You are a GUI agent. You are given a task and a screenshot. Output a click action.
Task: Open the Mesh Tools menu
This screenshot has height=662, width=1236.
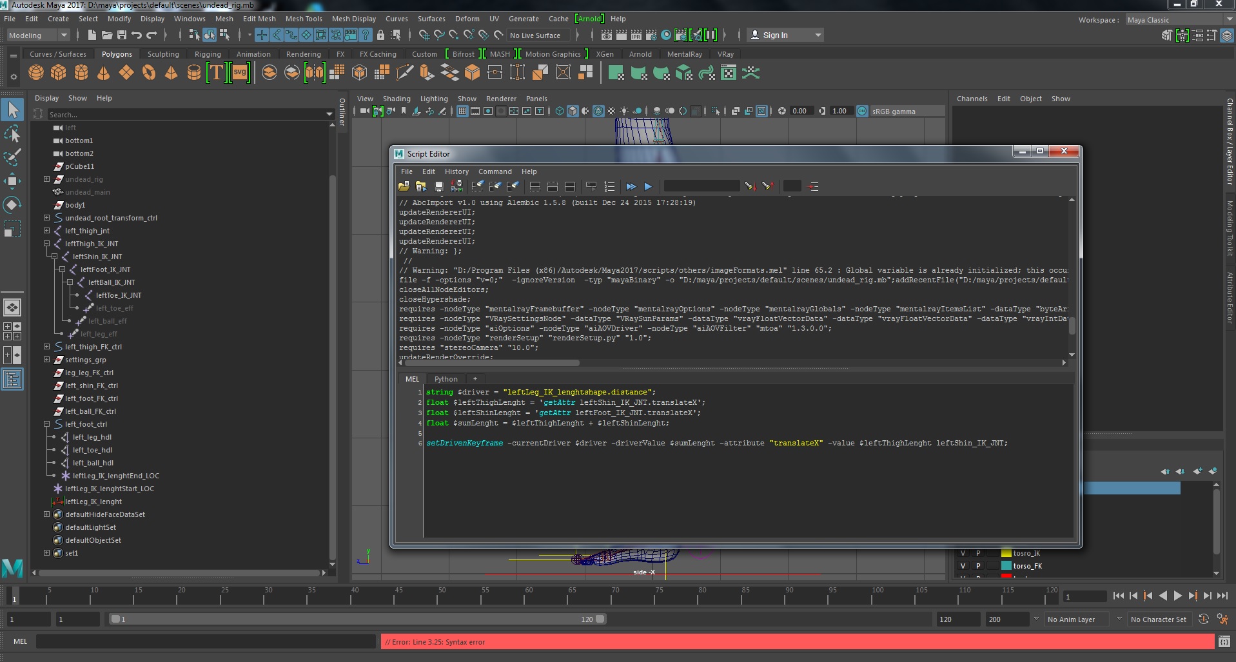304,19
